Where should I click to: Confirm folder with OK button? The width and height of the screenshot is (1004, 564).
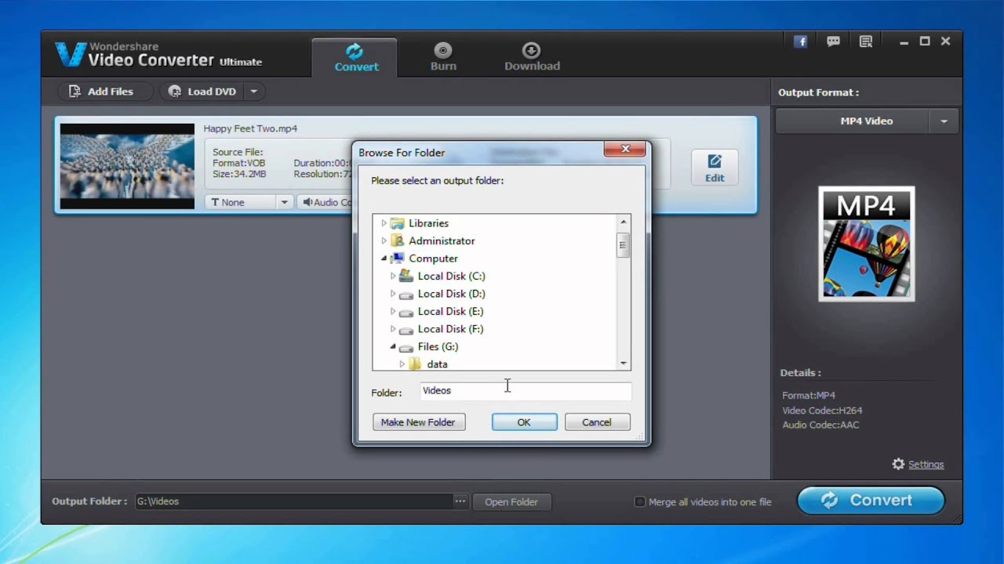(x=524, y=422)
